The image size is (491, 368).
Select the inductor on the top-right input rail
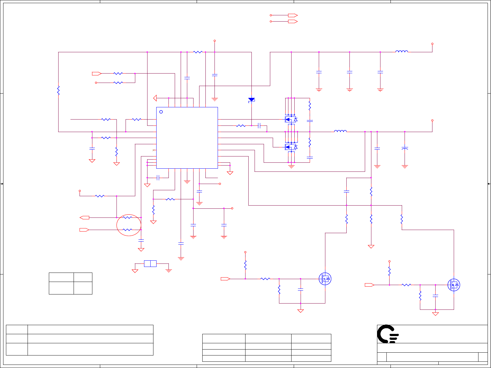[x=402, y=52]
